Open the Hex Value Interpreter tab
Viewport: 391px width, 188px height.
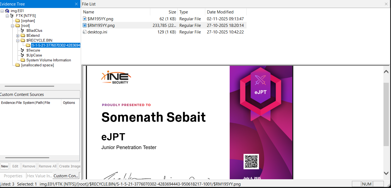tap(39, 176)
